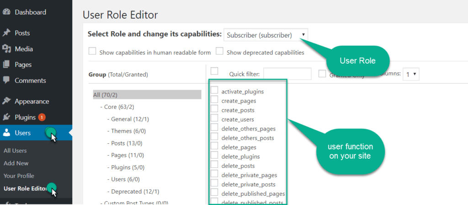Click the Media library icon
The image size is (468, 205).
coord(6,49)
